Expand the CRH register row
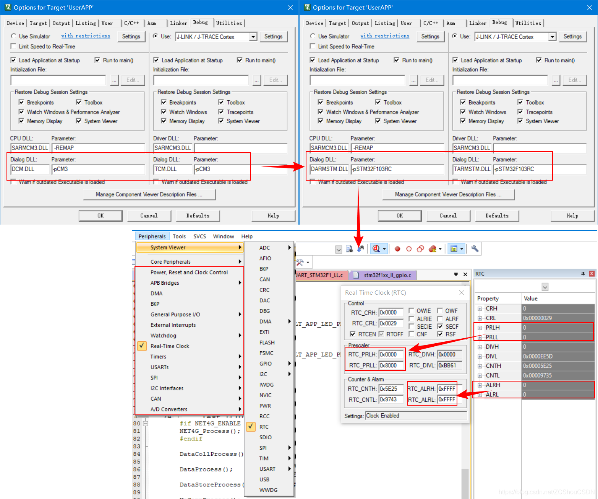The image size is (598, 499). point(480,308)
